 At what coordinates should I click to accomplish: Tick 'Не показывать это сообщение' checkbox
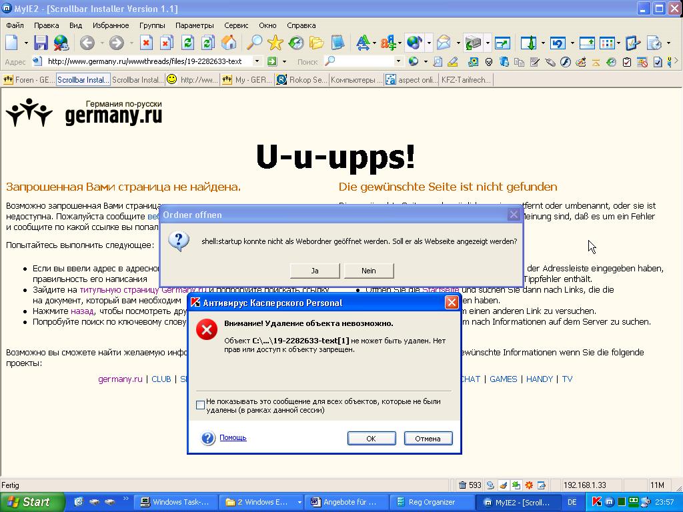pos(200,405)
